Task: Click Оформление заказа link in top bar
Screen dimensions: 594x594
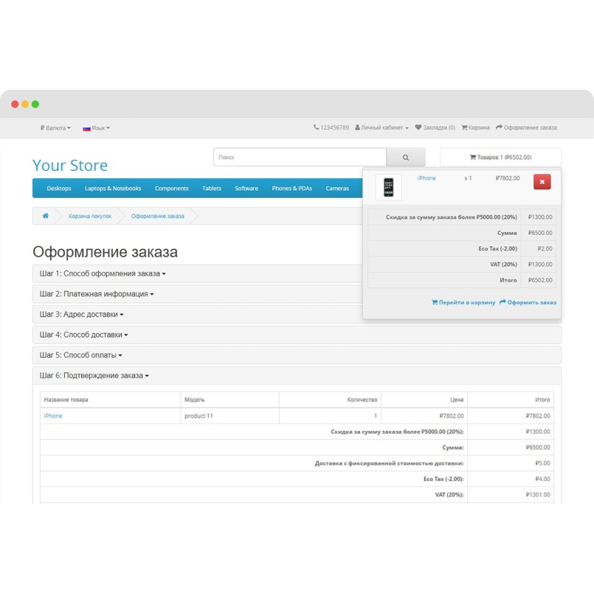Action: coord(526,127)
